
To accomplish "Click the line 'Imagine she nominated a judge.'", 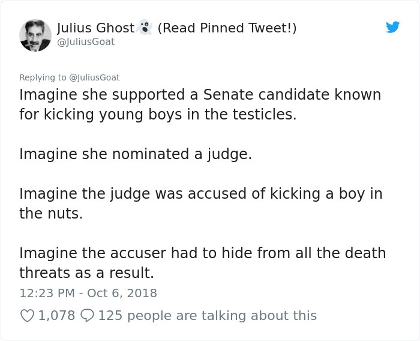I will (135, 154).
